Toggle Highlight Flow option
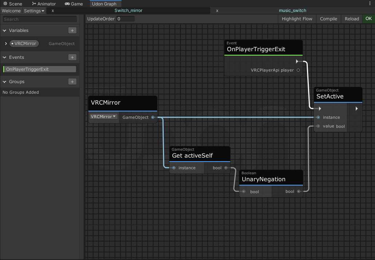Screen dimensions: 375x260 click(x=297, y=19)
